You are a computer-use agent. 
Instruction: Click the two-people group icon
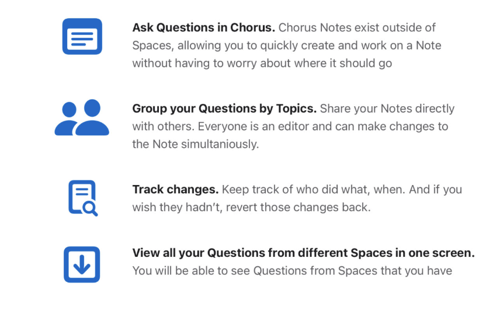coord(82,117)
